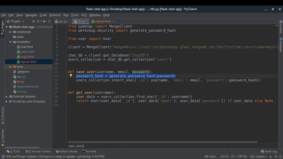Screen dimensions: 283x159
Task: Open the SciView tool window
Action: pos(281,27)
